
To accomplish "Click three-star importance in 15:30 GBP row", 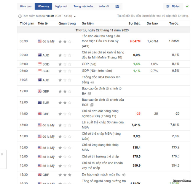I will [65, 175].
